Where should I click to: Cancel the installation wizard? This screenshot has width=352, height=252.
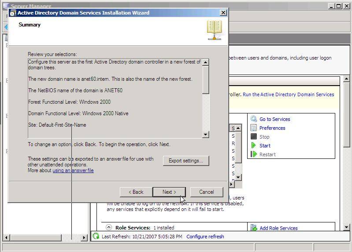click(207, 192)
